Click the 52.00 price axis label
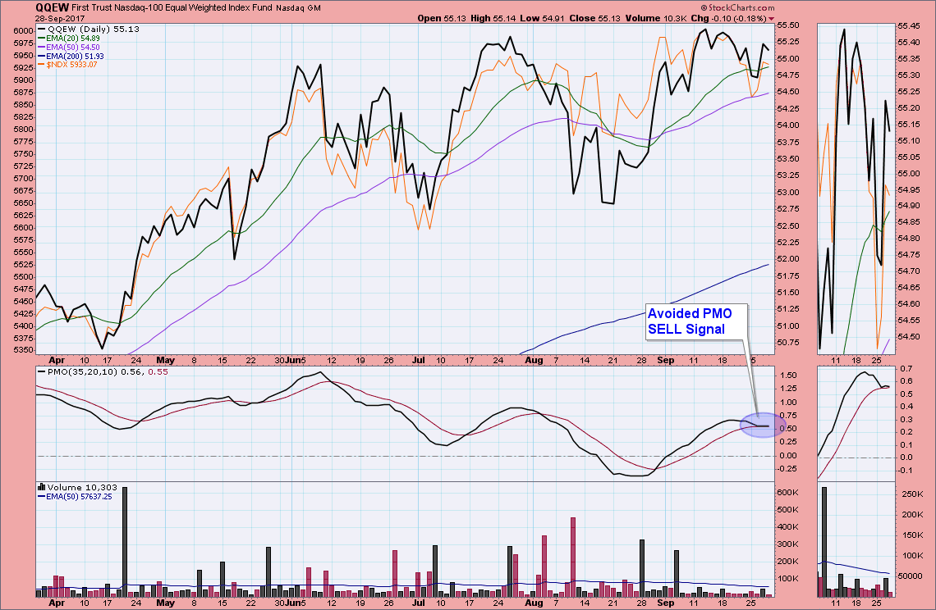The image size is (936, 610). pyautogui.click(x=788, y=259)
